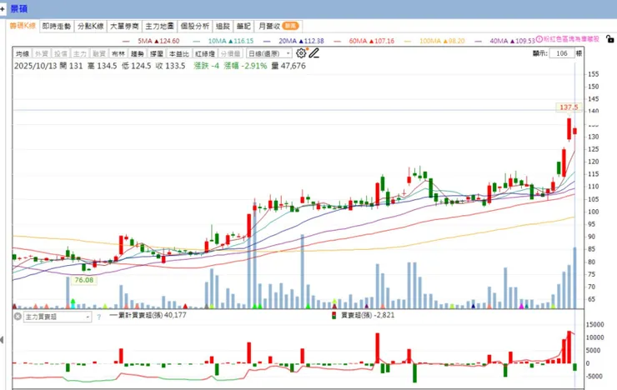Image resolution: width=617 pixels, height=390 pixels.
Task: Toggle the unlock padlock icon
Action: (609, 39)
